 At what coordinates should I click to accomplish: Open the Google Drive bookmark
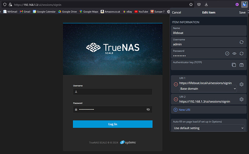click(x=67, y=11)
